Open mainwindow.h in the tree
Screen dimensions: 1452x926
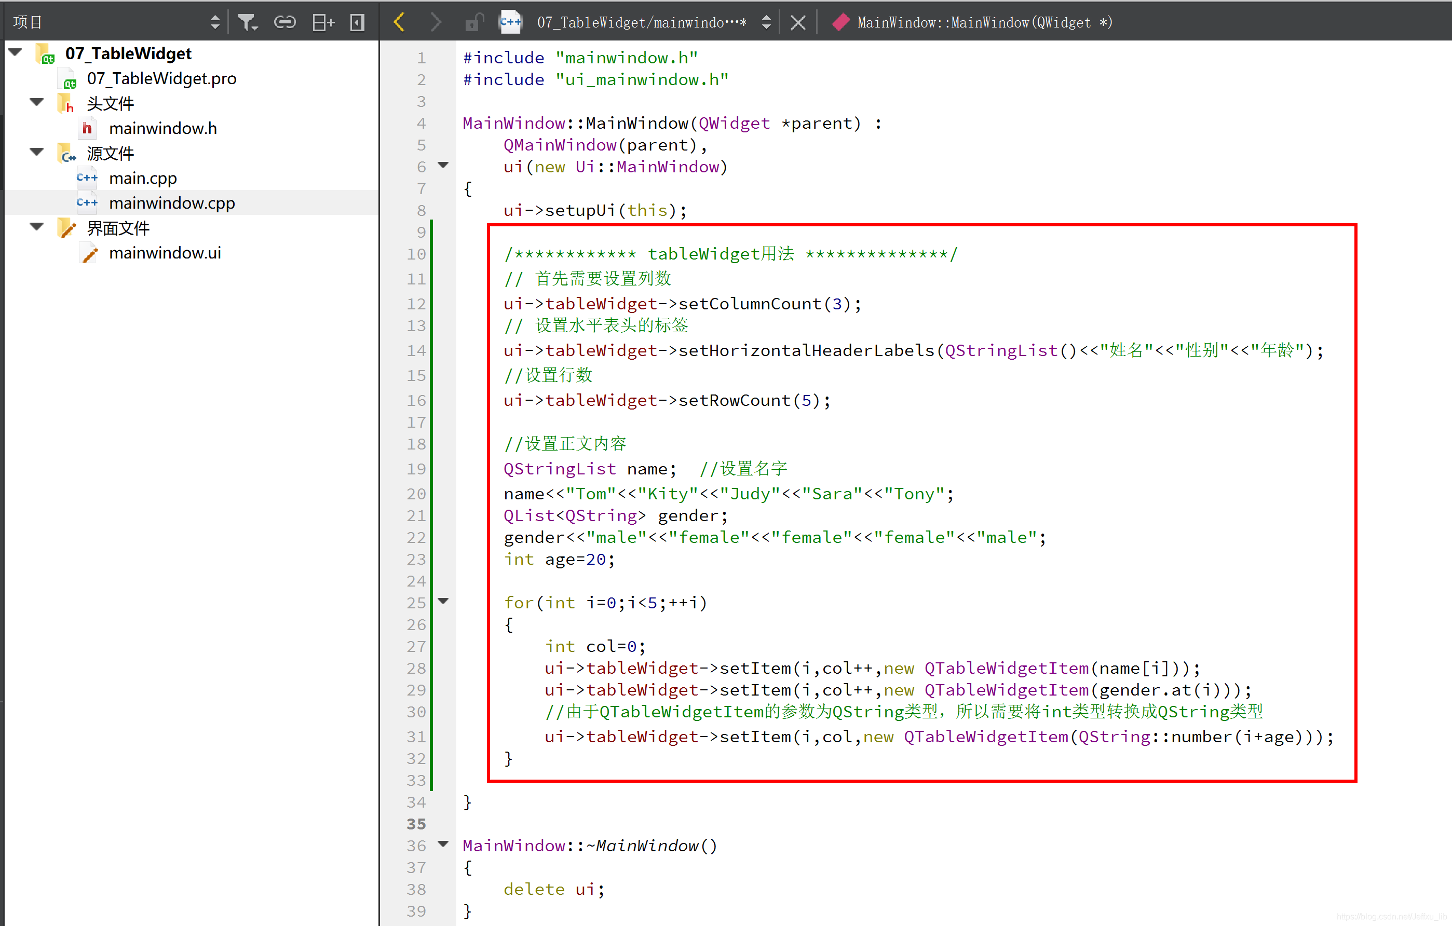163,128
